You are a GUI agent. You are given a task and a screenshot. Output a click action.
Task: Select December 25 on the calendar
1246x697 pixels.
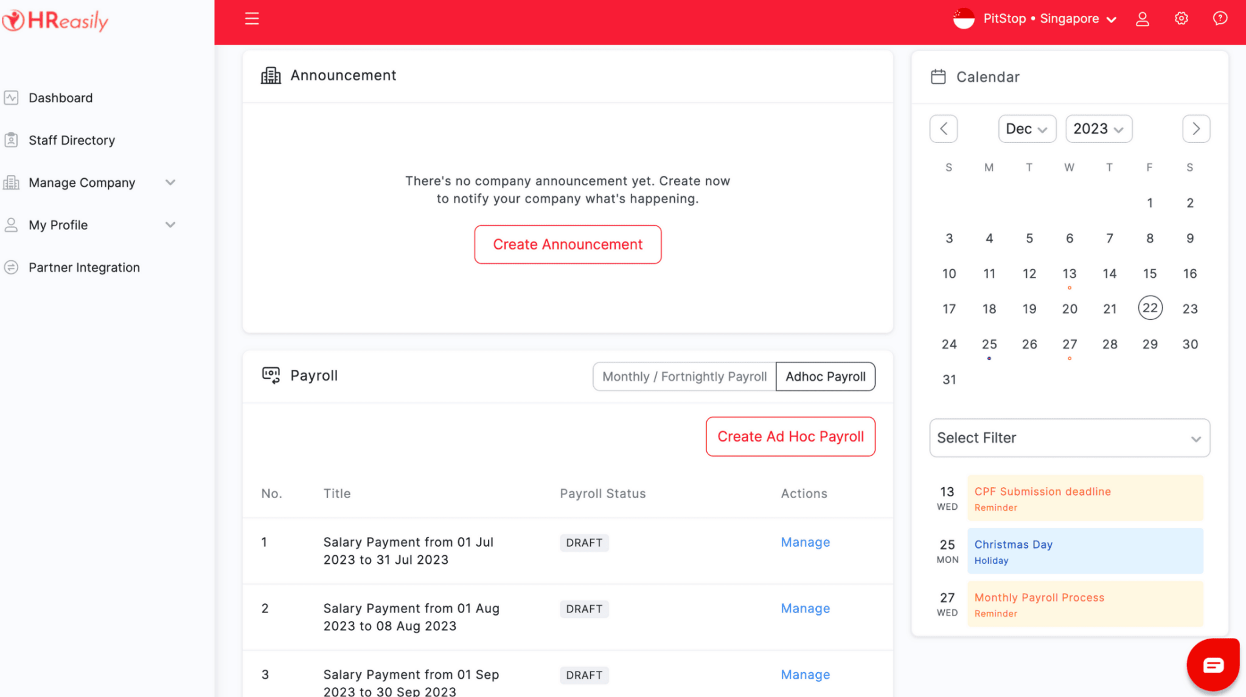tap(989, 344)
